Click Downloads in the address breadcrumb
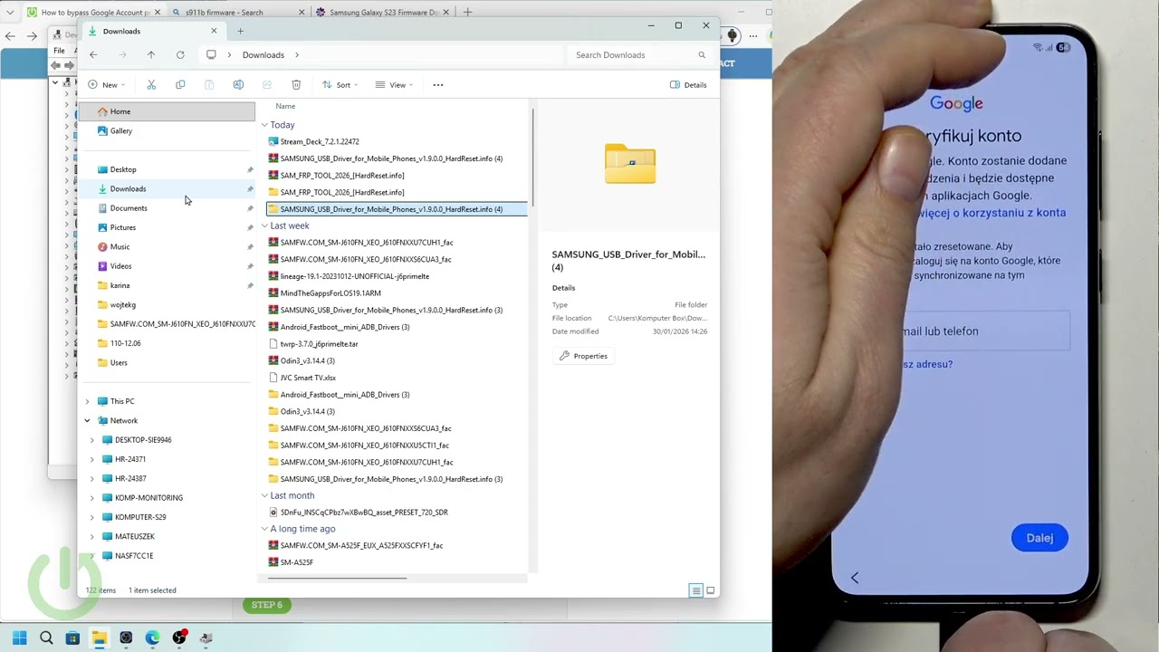Screen dimensions: 1159x652 tap(263, 55)
